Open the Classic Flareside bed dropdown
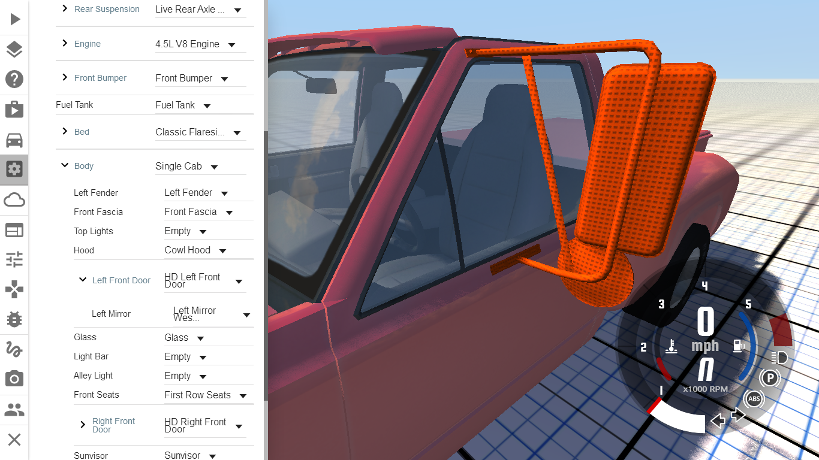The image size is (819, 460). (200, 132)
